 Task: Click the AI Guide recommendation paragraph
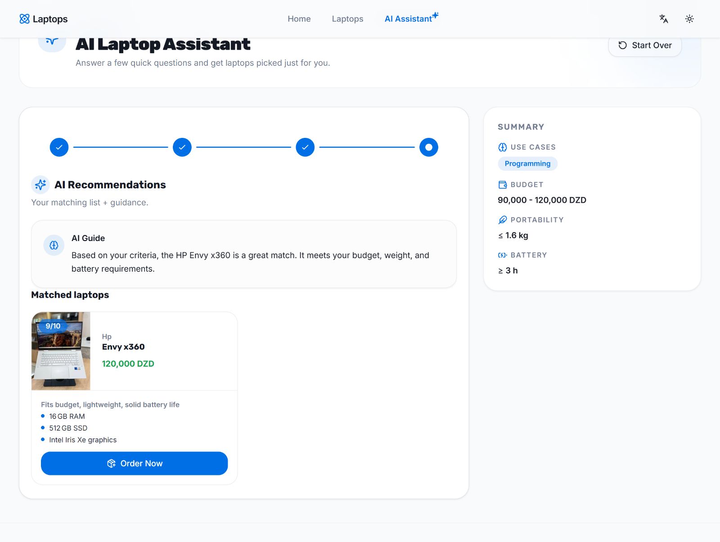coord(250,262)
